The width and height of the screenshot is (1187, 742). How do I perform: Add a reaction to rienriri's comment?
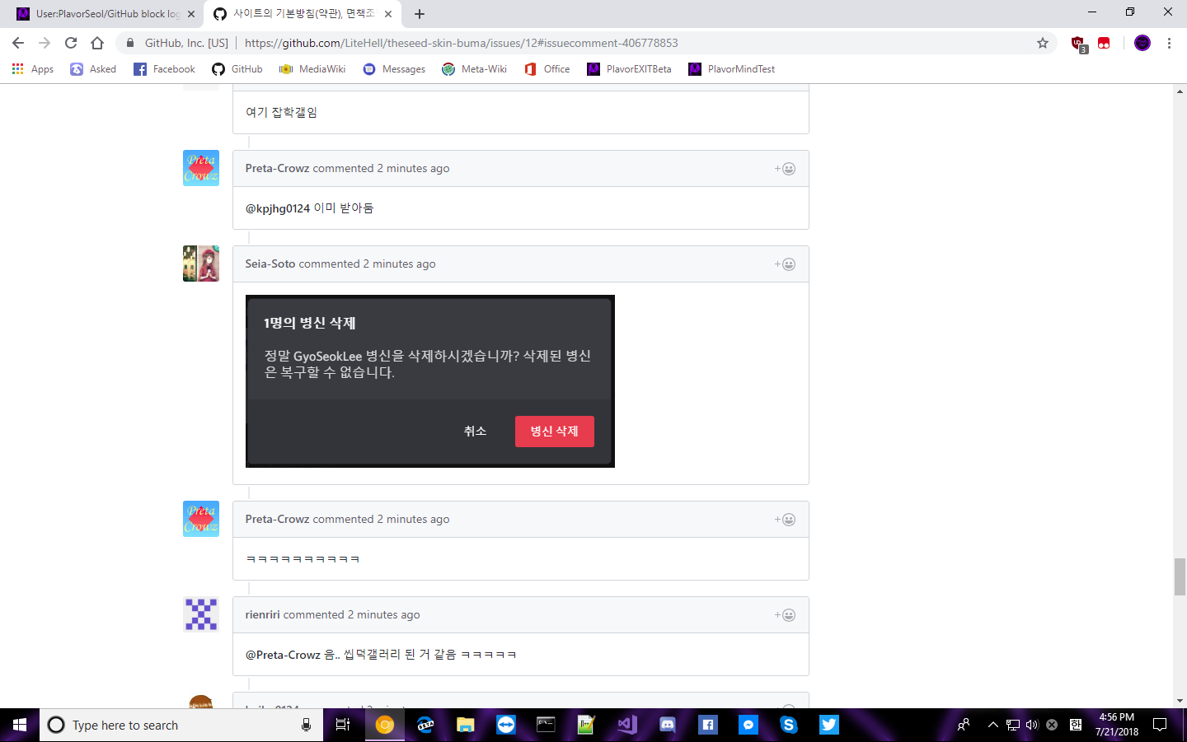click(784, 614)
